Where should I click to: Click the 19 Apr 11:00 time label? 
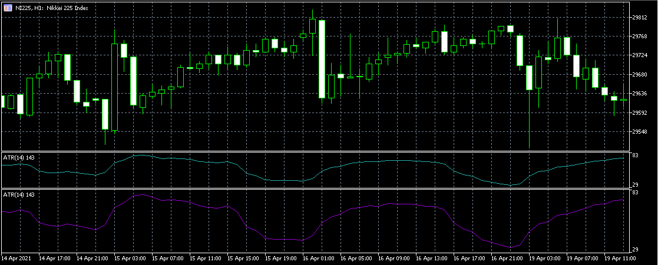click(619, 259)
